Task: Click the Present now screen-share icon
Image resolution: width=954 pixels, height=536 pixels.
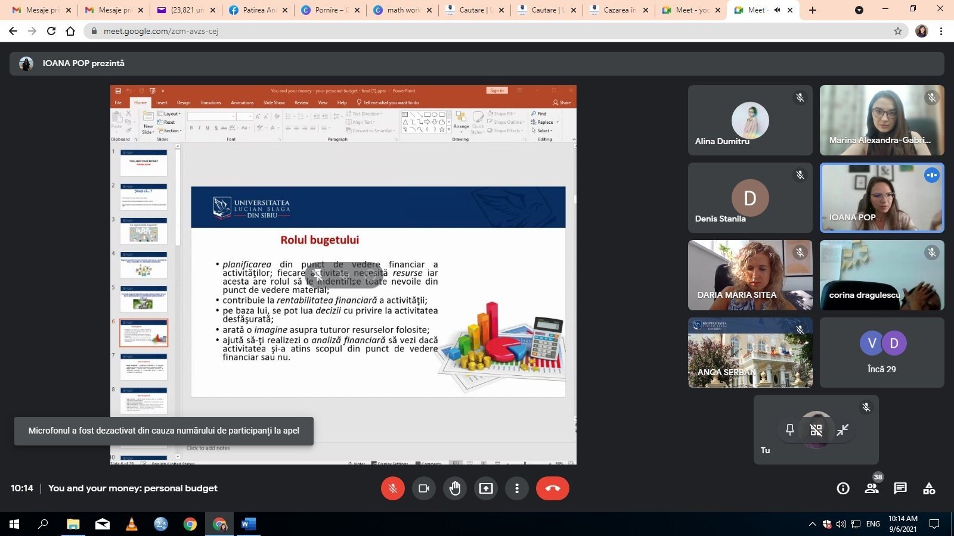Action: pyautogui.click(x=486, y=488)
